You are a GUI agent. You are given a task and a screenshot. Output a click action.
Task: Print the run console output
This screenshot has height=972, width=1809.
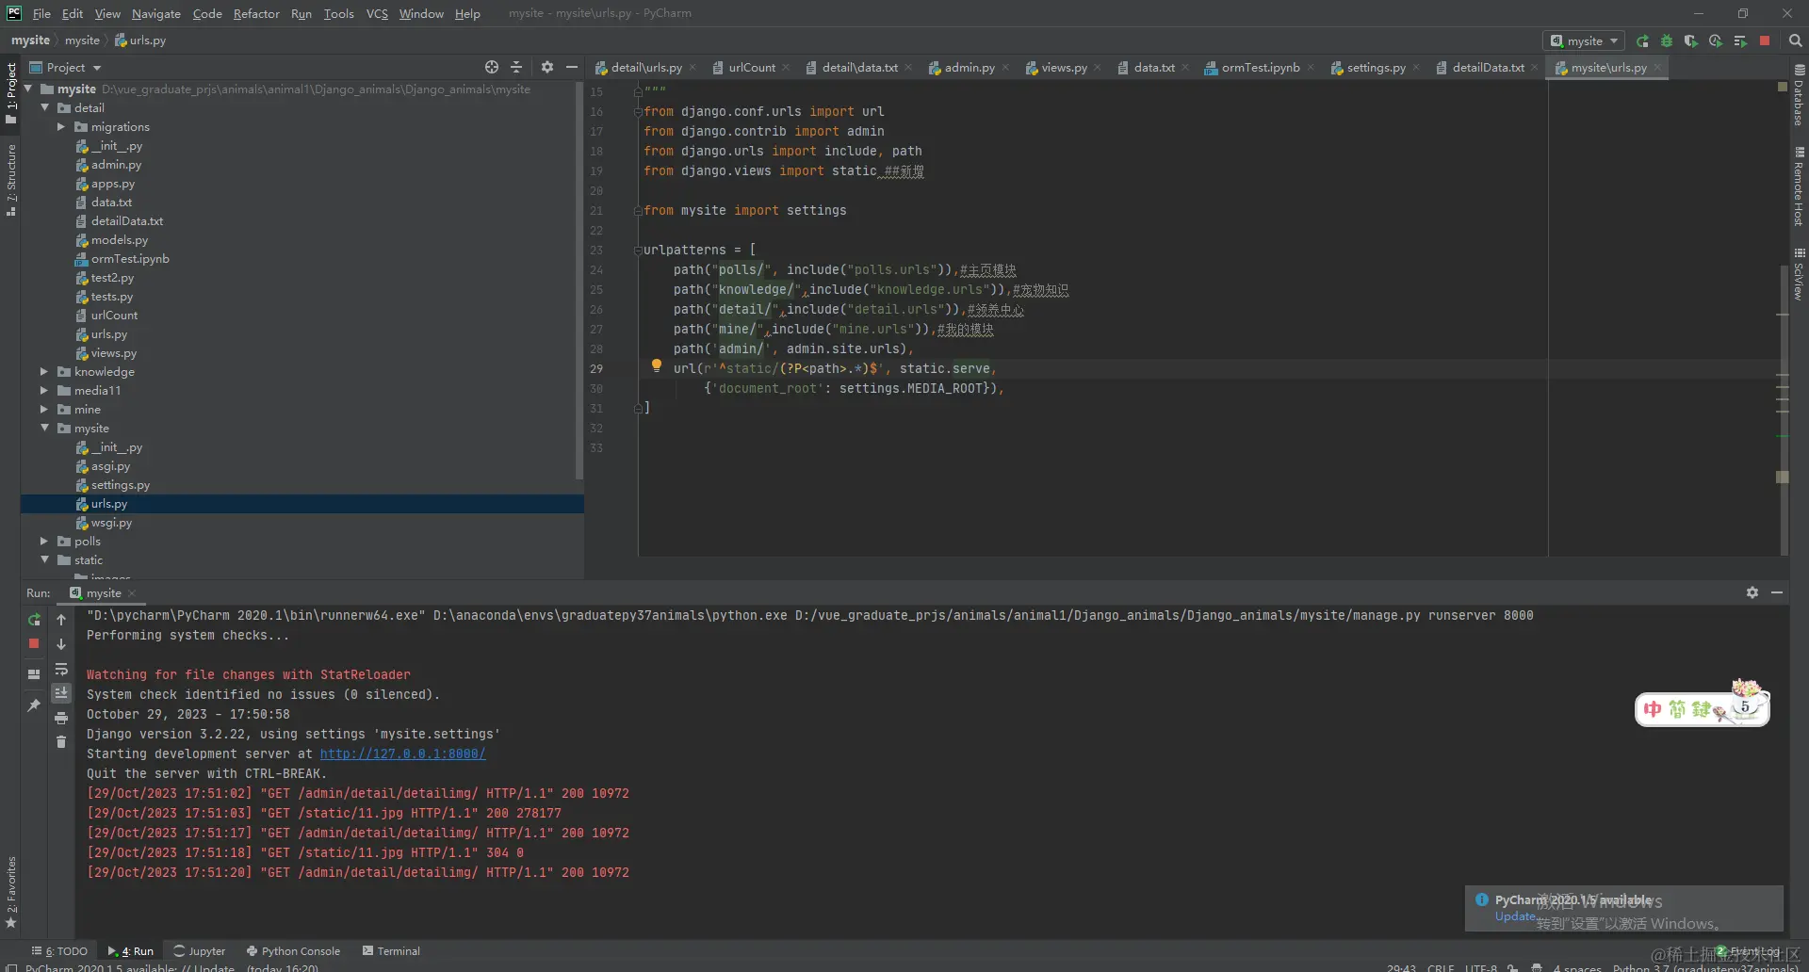[61, 718]
